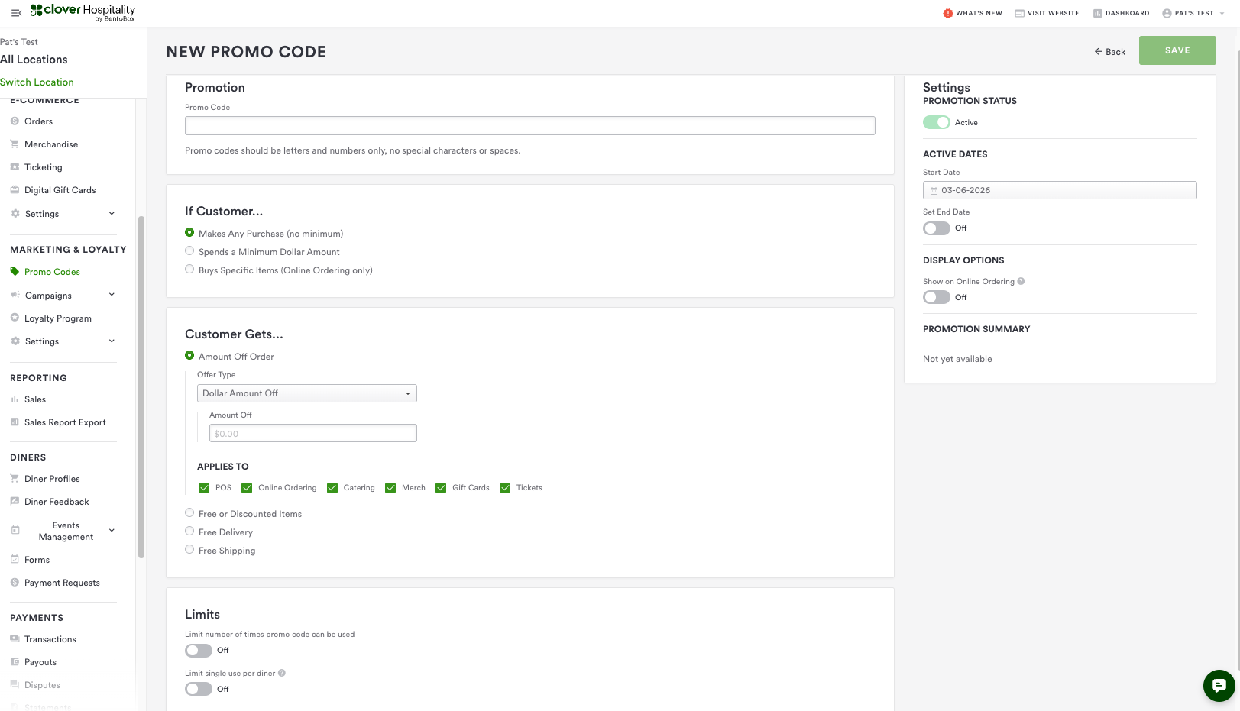Click help icon next to Limit single use
The height and width of the screenshot is (711, 1240).
[282, 673]
